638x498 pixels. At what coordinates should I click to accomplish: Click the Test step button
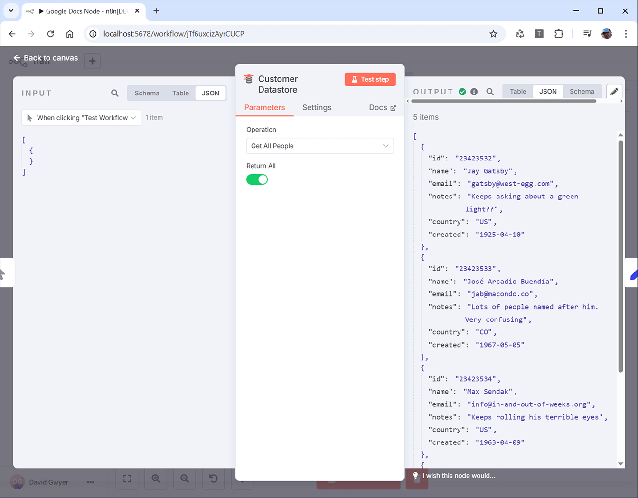pyautogui.click(x=370, y=79)
